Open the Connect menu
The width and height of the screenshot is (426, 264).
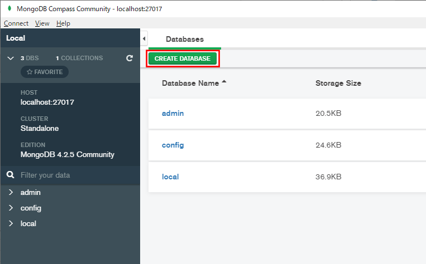16,23
